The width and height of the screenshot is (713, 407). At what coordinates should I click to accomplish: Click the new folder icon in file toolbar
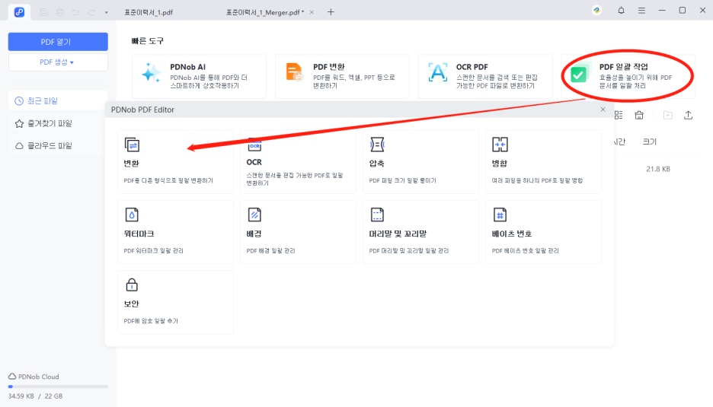coord(667,116)
